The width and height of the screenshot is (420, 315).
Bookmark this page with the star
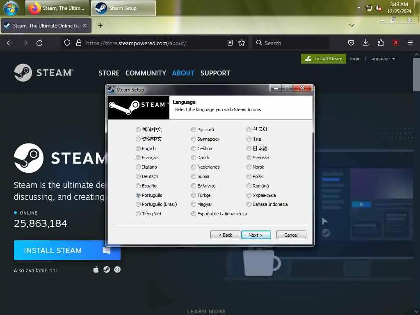242,43
